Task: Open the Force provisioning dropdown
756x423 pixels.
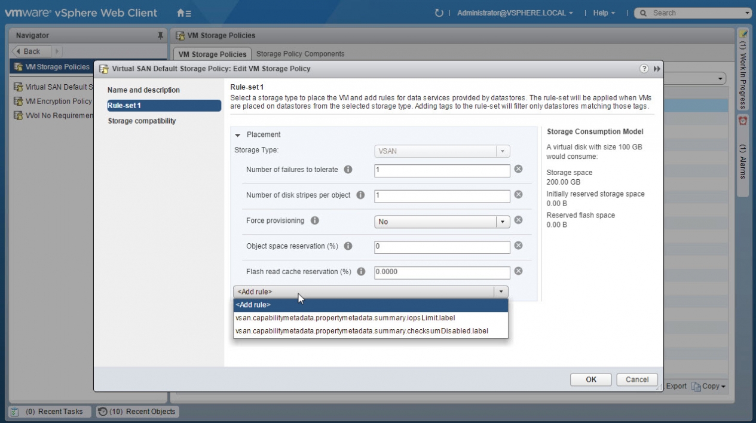Action: (503, 222)
